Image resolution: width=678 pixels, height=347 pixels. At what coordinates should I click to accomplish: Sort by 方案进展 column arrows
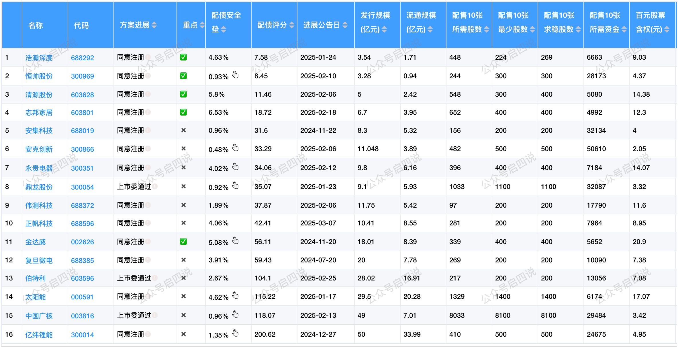coord(154,25)
